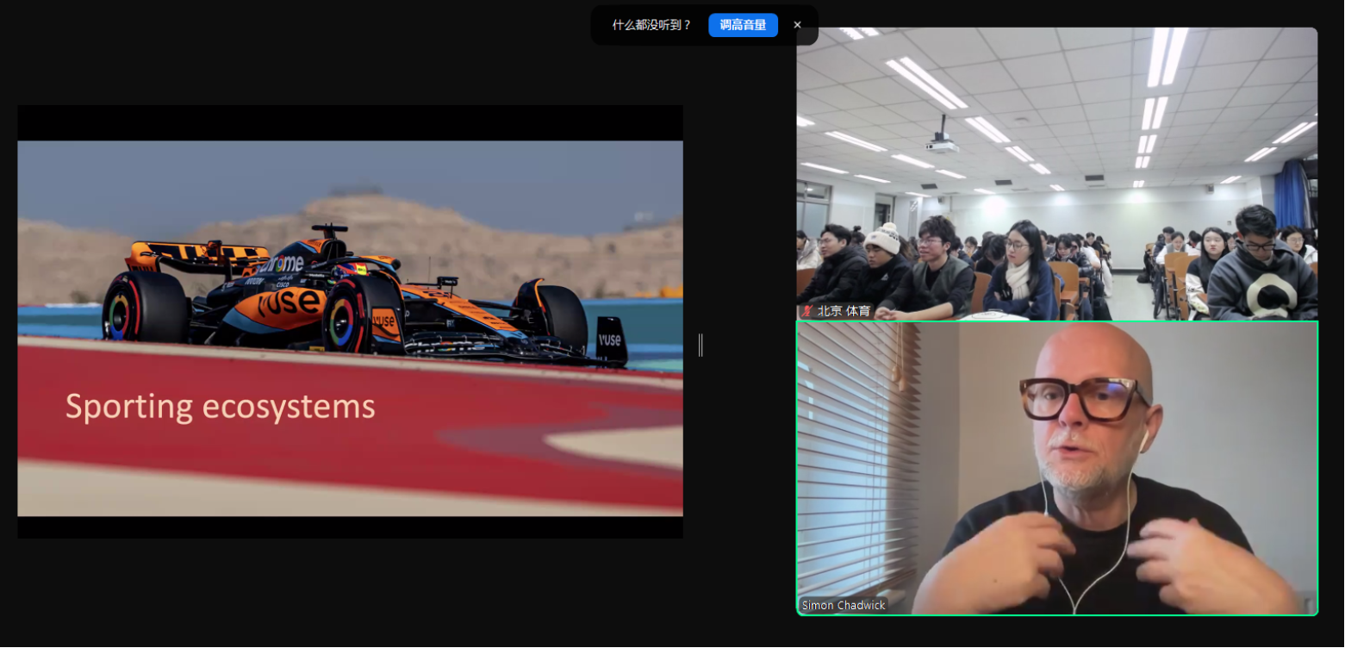Click the ceiling projector in the classroom video

coord(943,145)
